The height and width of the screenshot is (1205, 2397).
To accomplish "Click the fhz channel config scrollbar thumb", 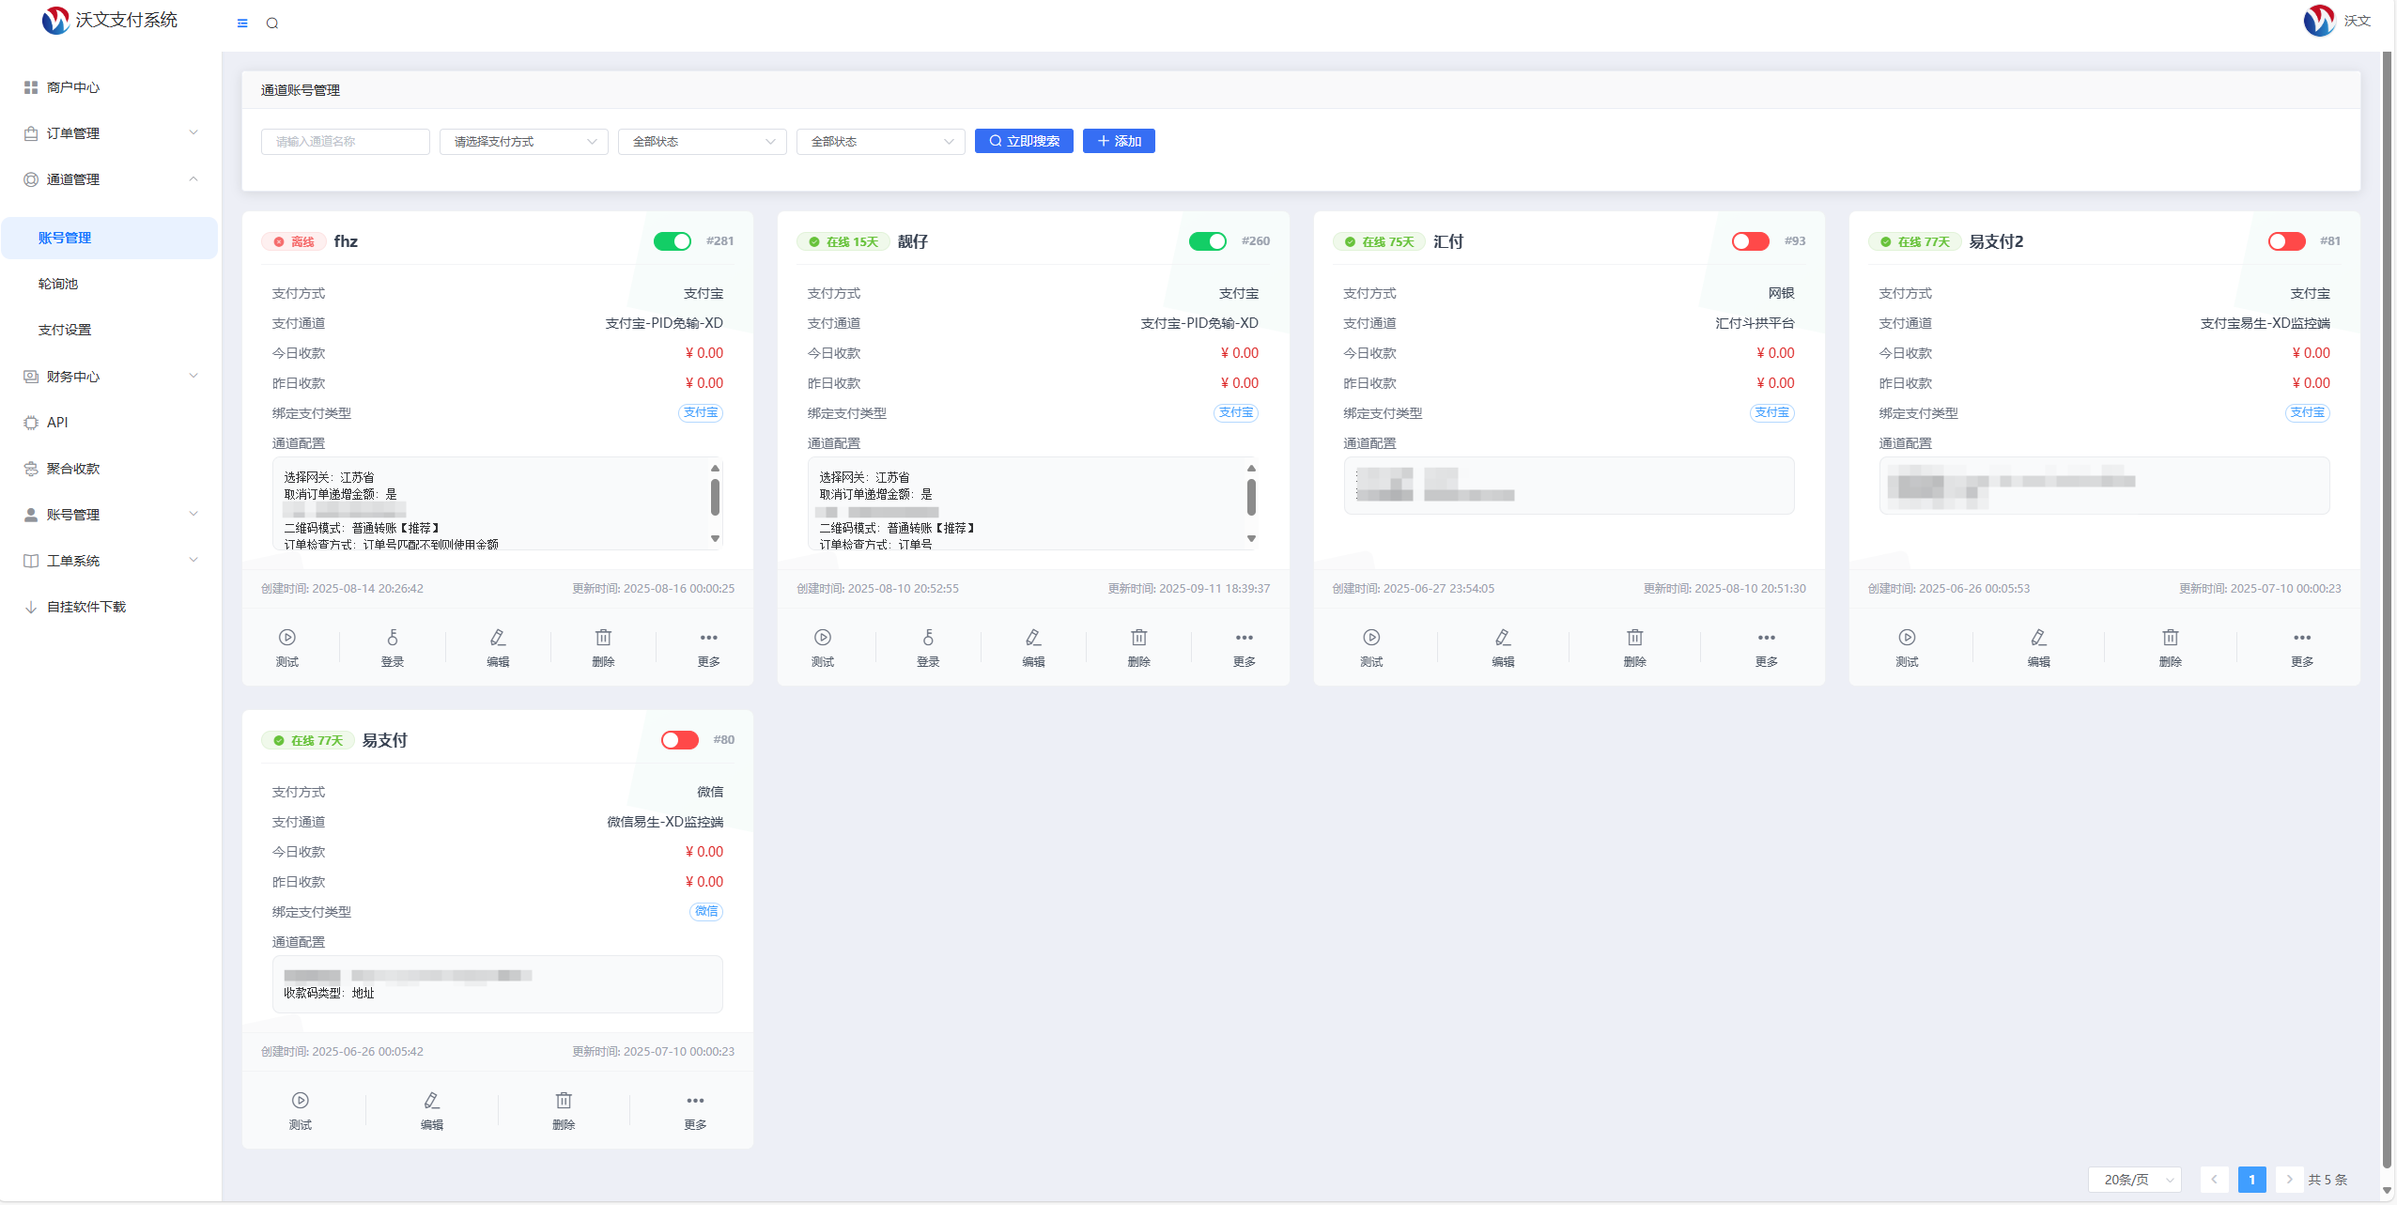I will coord(715,497).
